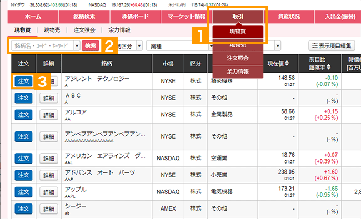Open 詳細 for アップル
The width and height of the screenshot is (361, 219).
pos(48,192)
